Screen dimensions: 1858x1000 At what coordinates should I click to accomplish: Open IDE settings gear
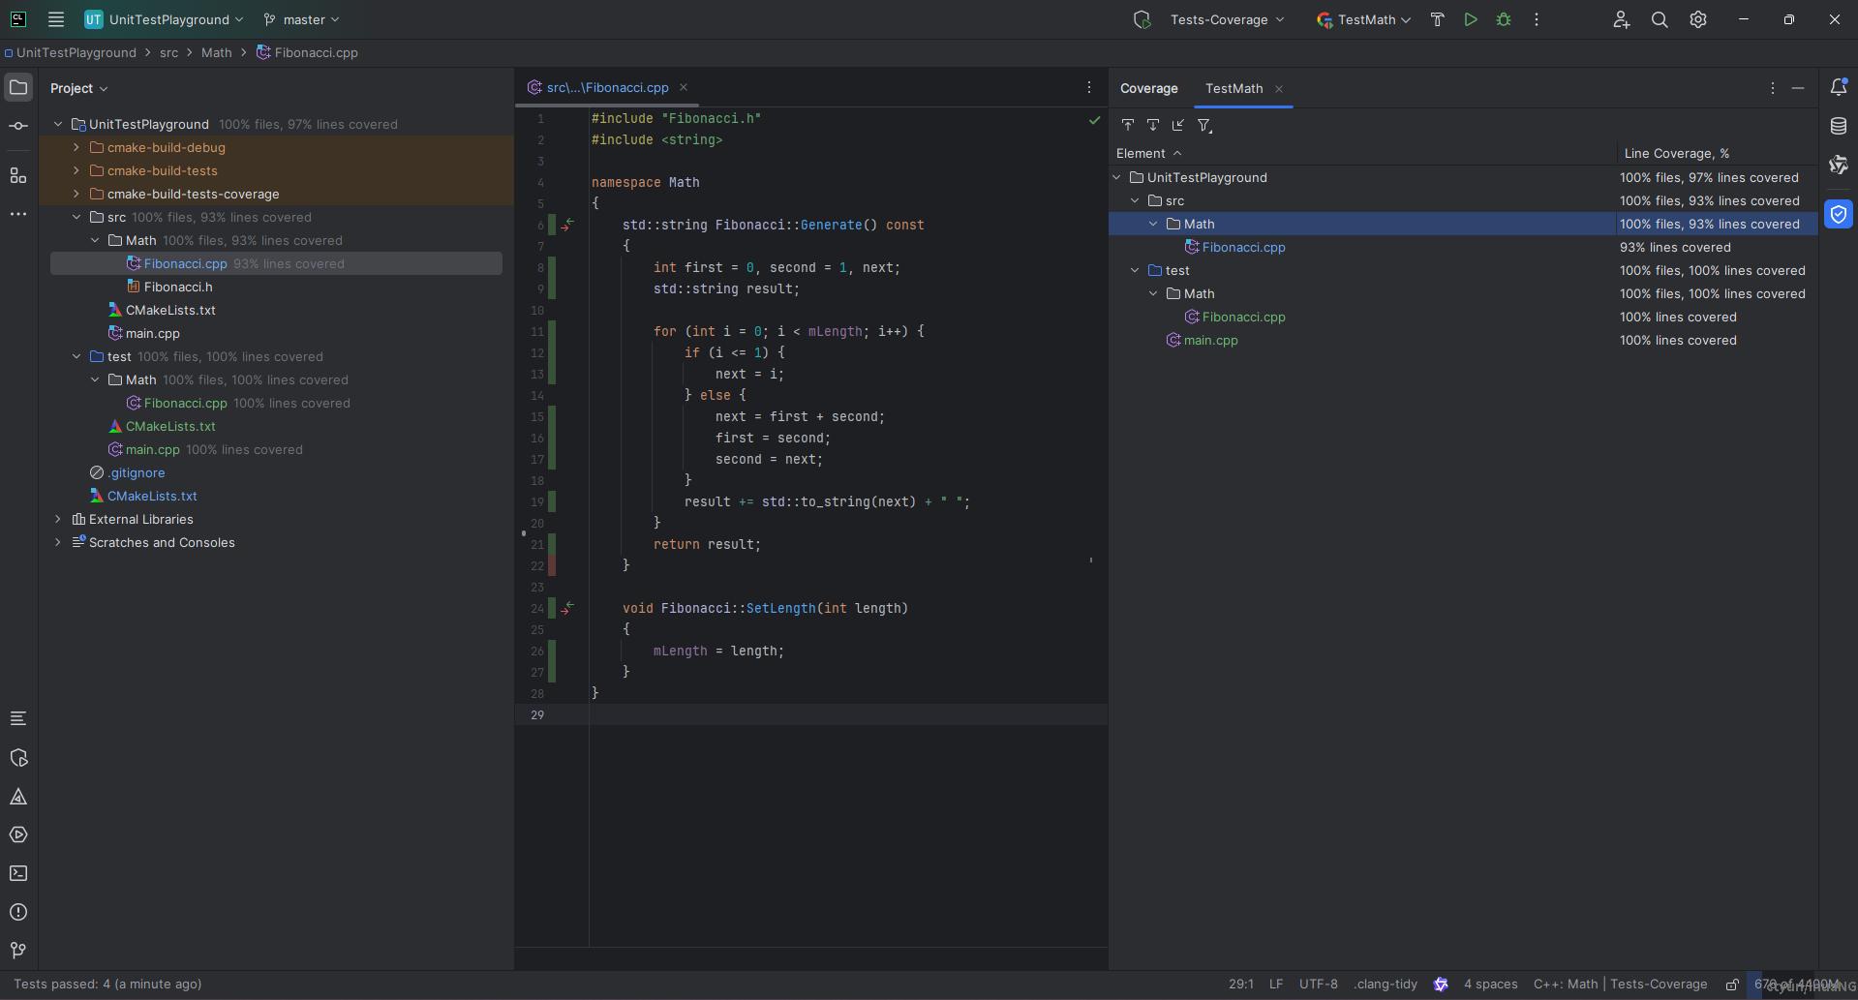(x=1698, y=19)
